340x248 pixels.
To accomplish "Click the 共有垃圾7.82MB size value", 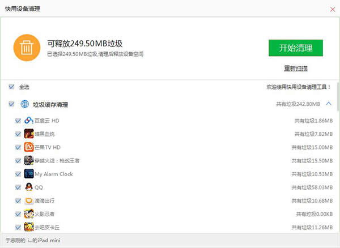I will click(x=313, y=134).
